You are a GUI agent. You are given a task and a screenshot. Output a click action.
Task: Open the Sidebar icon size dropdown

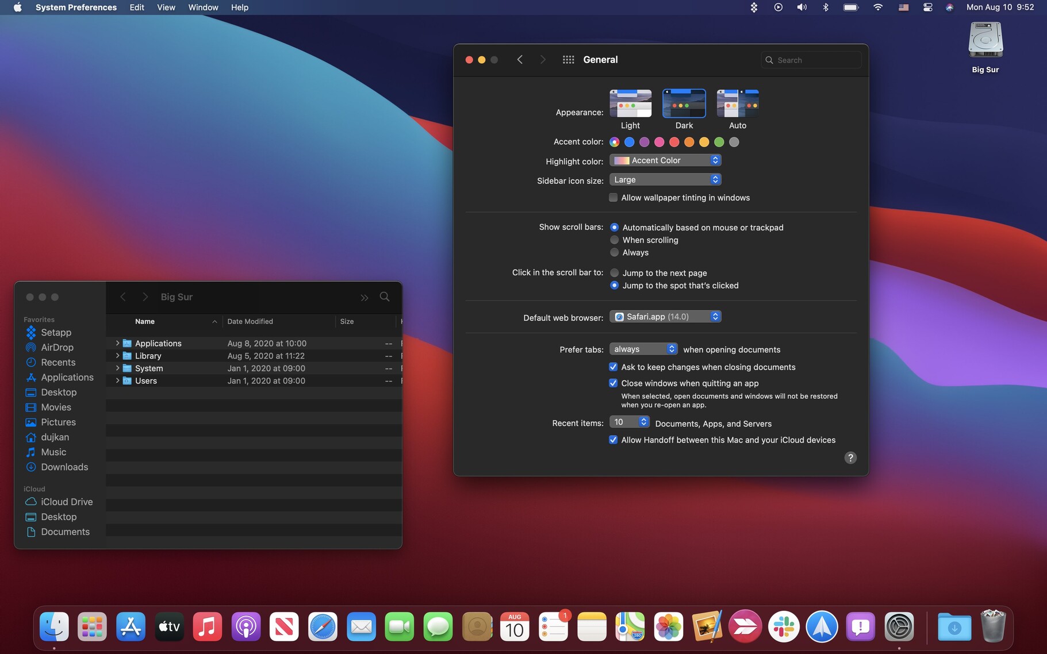point(665,180)
